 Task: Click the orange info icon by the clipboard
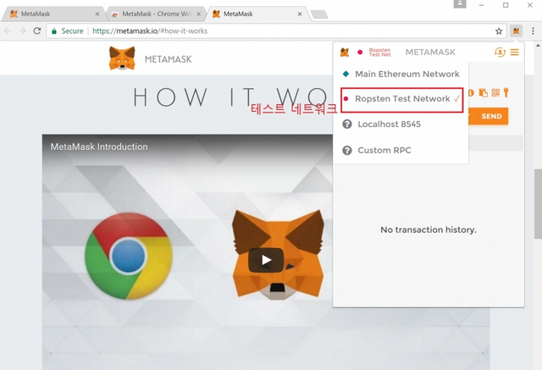(x=471, y=92)
